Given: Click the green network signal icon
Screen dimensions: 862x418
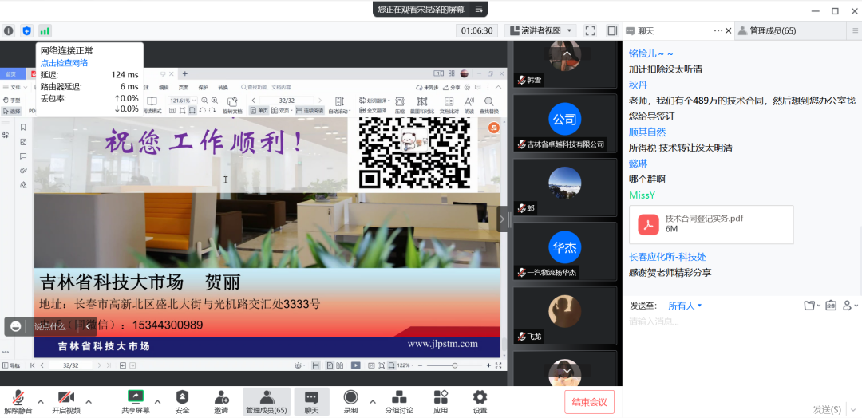Looking at the screenshot, I should pyautogui.click(x=45, y=31).
